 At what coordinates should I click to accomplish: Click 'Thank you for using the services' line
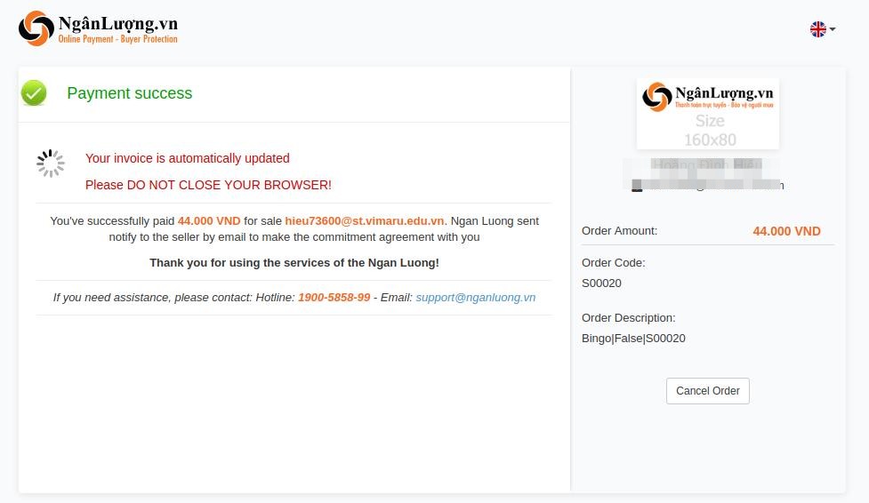click(x=294, y=263)
